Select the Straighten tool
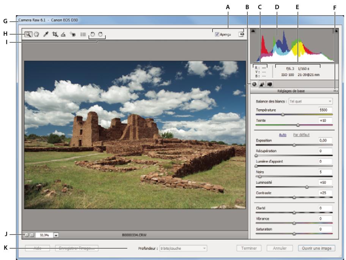The image size is (346, 260). point(63,34)
